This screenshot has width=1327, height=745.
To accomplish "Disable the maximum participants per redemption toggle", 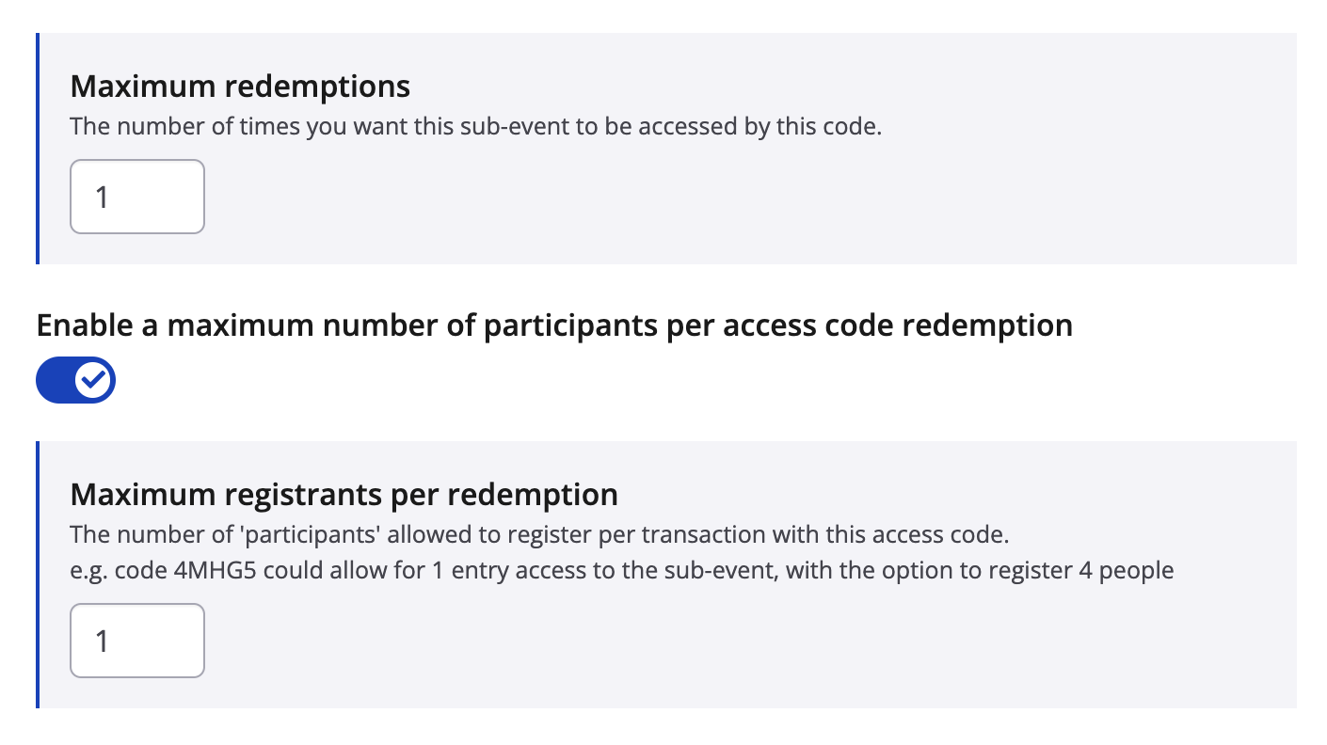I will tap(75, 380).
